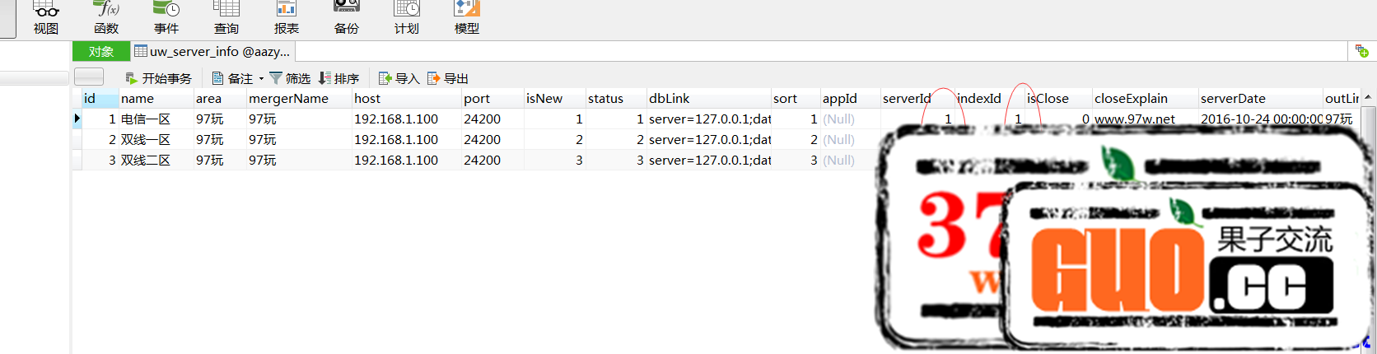1377x354 pixels.
Task: Click the 导出 (Export) button
Action: point(447,78)
